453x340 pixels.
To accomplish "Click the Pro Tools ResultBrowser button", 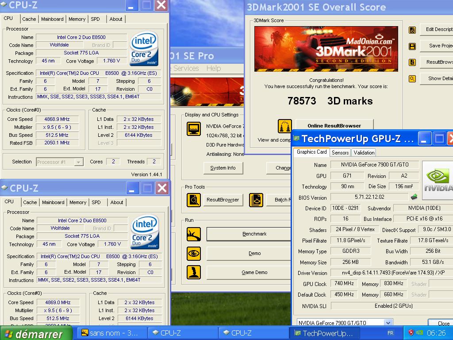I will (223, 200).
